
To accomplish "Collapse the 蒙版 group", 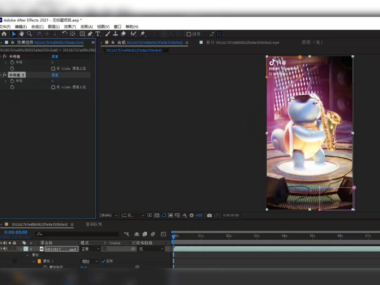I will point(27,255).
